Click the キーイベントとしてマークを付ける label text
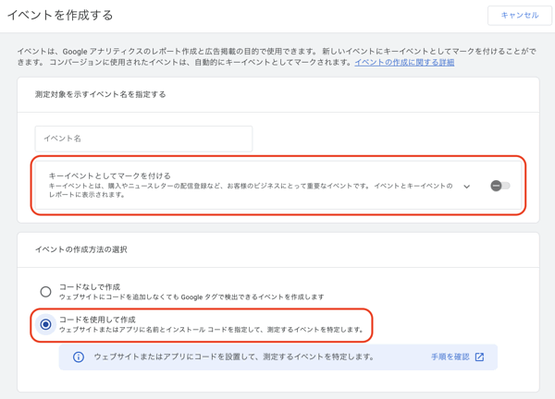Image resolution: width=555 pixels, height=399 pixels. coord(110,175)
